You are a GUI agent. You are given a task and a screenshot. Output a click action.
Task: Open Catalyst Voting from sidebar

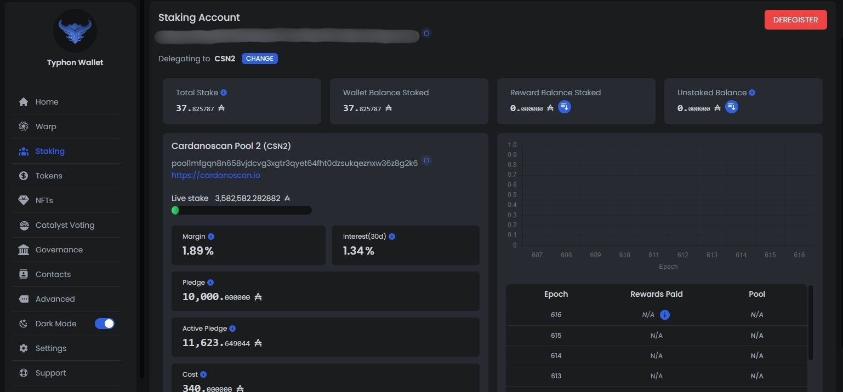pyautogui.click(x=65, y=225)
